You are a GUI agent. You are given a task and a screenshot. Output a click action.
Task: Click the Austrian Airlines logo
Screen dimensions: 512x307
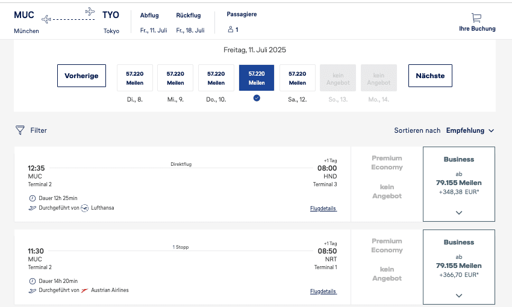84,290
